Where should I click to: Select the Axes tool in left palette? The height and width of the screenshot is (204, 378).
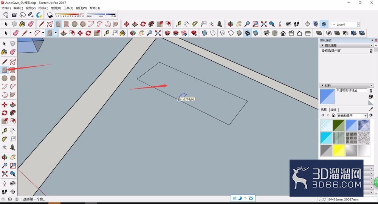(x=4, y=147)
